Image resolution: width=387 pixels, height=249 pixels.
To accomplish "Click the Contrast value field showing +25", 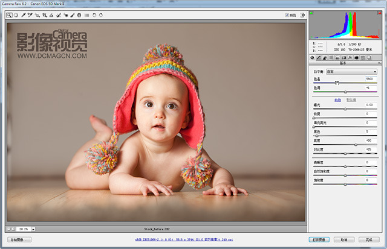I will (x=371, y=150).
